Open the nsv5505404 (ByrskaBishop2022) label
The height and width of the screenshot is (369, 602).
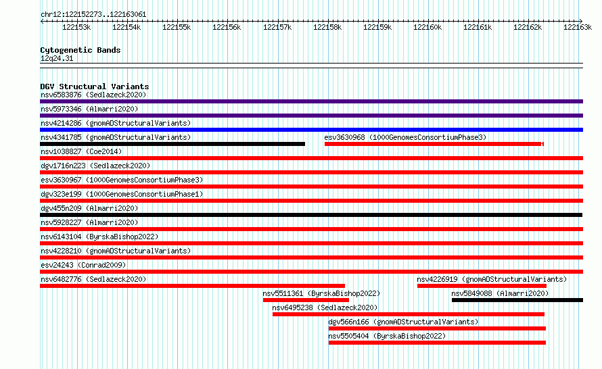[x=387, y=336]
